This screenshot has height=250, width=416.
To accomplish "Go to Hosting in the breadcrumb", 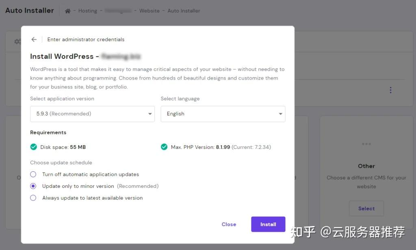I will coord(88,11).
